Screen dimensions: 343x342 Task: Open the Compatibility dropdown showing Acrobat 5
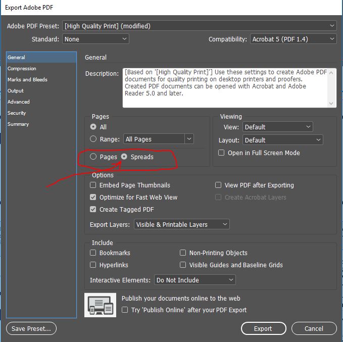(293, 39)
